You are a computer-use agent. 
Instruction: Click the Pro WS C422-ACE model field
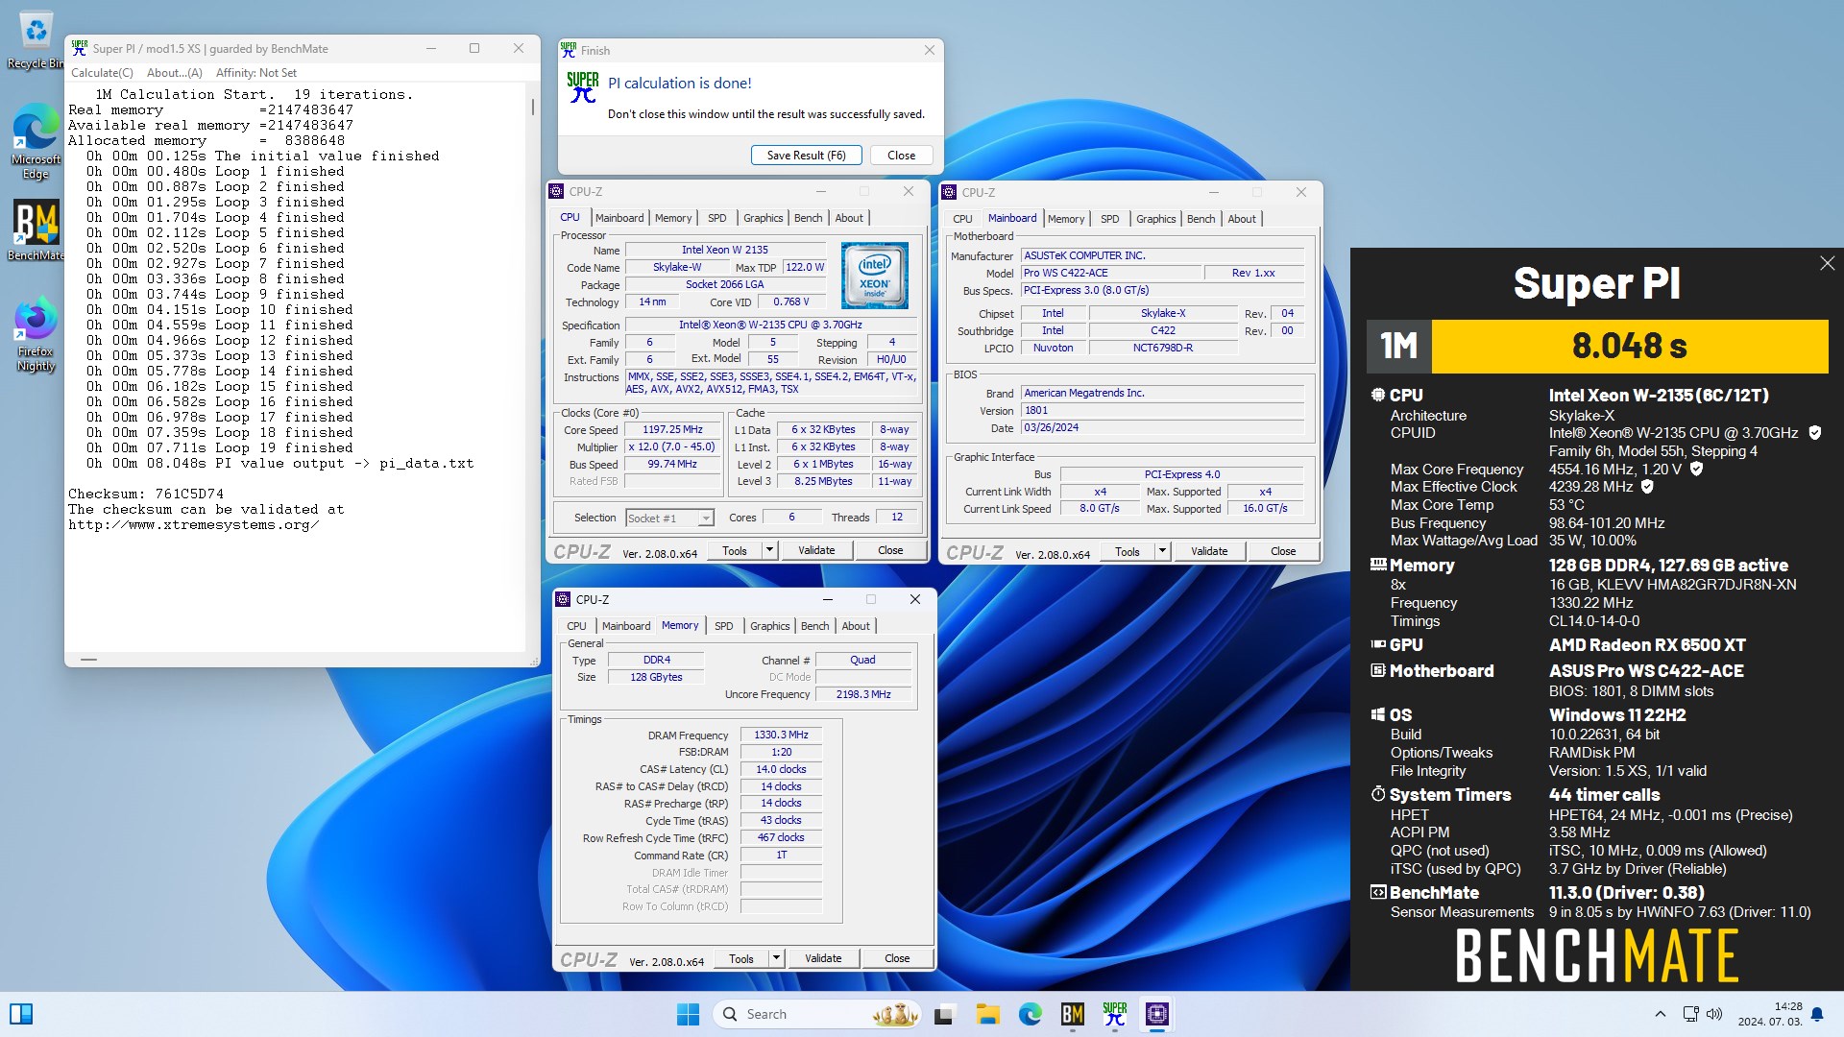pyautogui.click(x=1110, y=273)
